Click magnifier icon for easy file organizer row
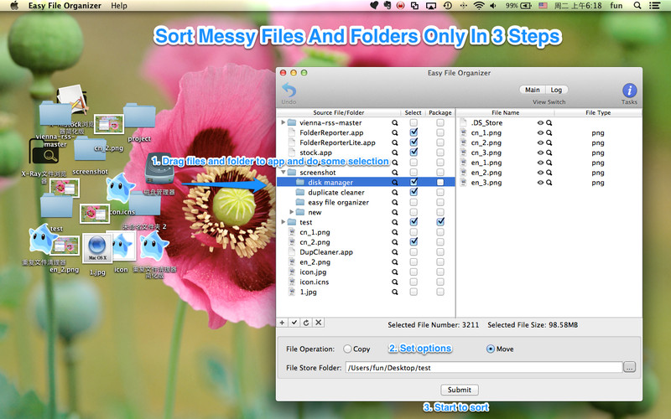Image resolution: width=671 pixels, height=419 pixels. pos(395,202)
